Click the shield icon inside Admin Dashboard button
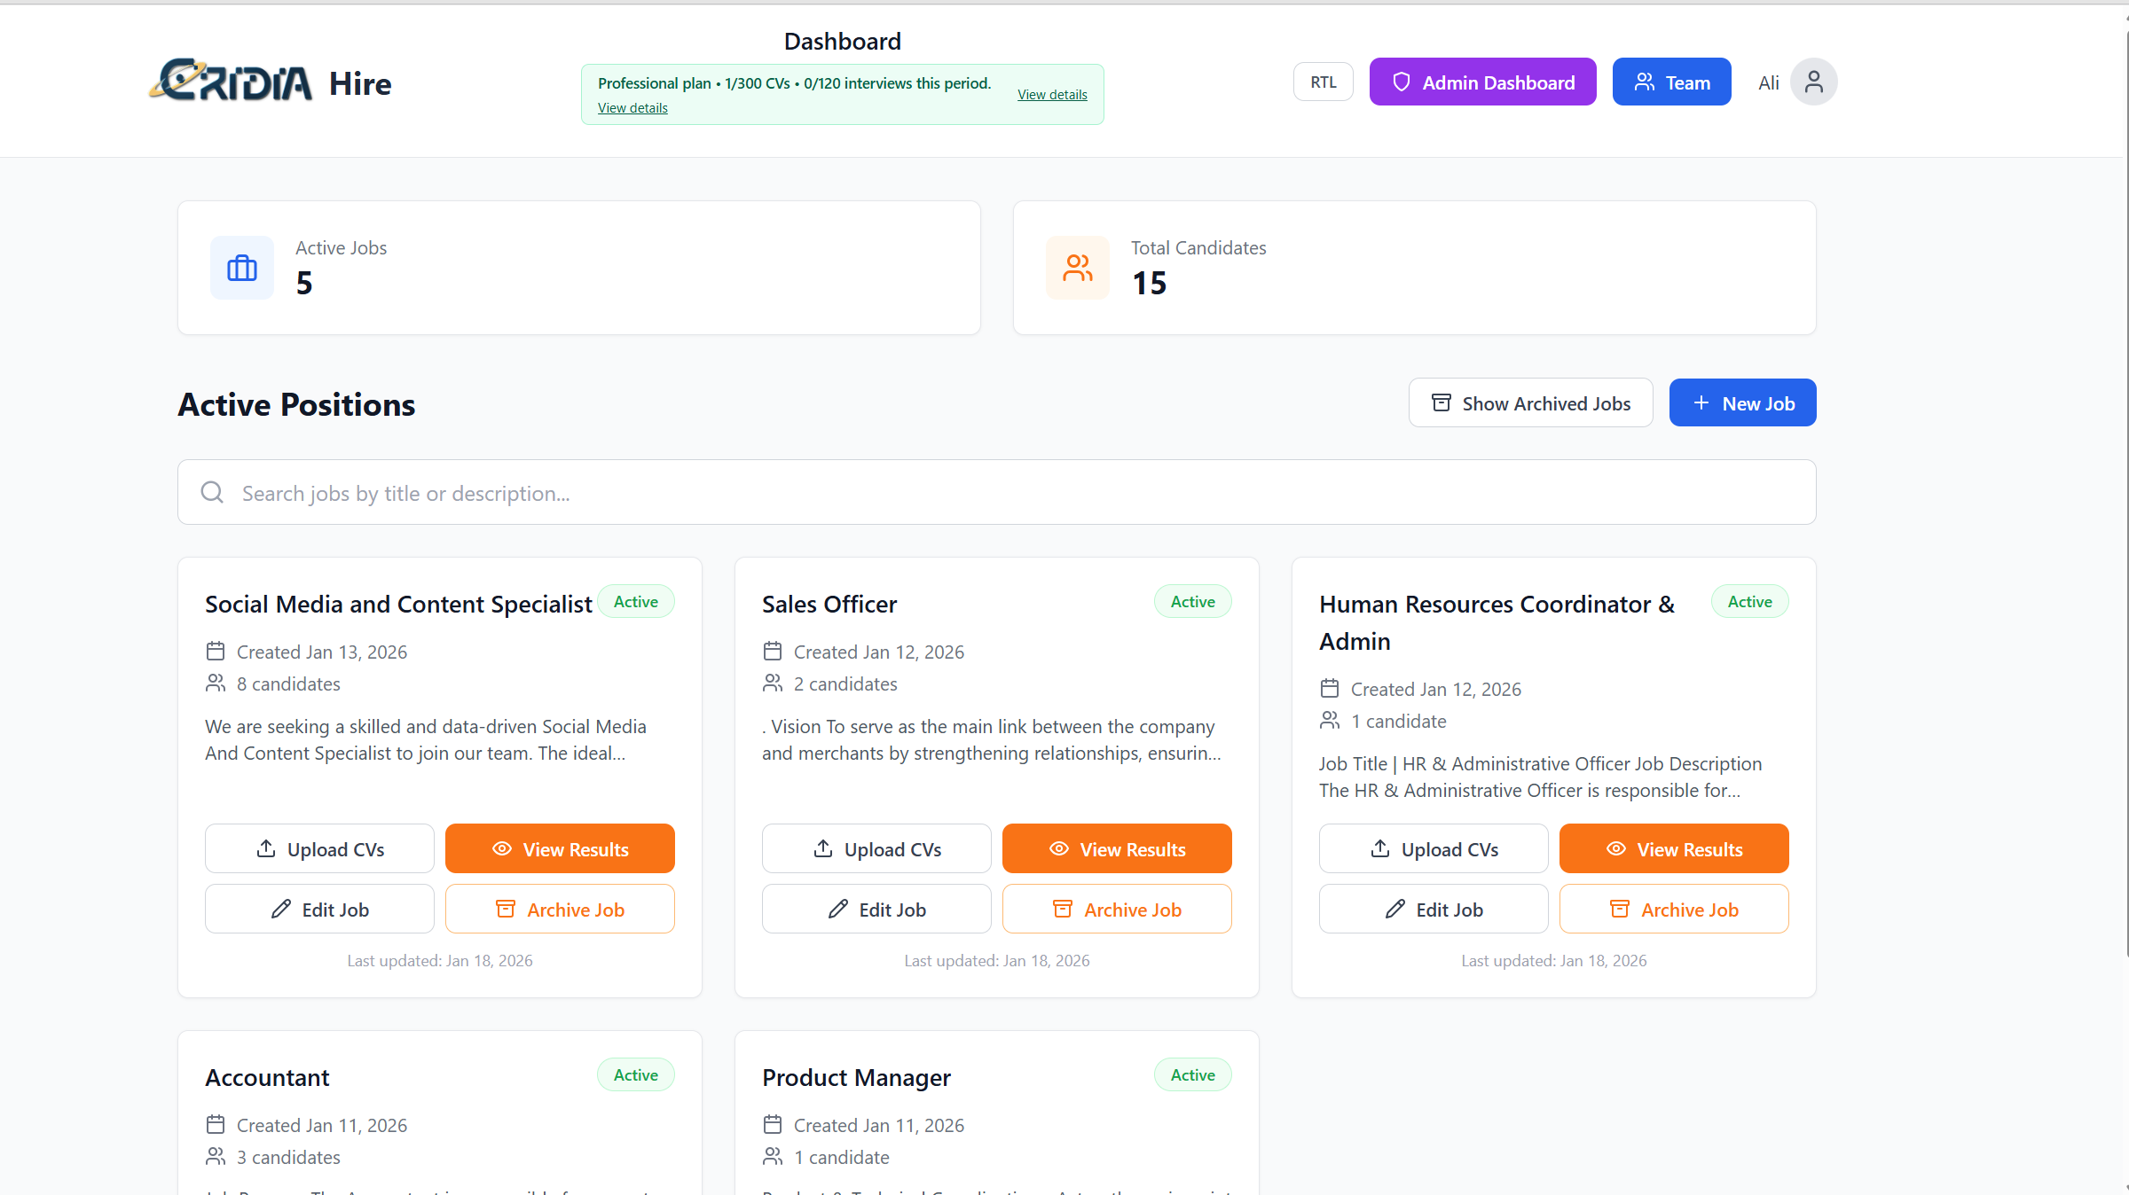The height and width of the screenshot is (1195, 2129). pos(1402,82)
